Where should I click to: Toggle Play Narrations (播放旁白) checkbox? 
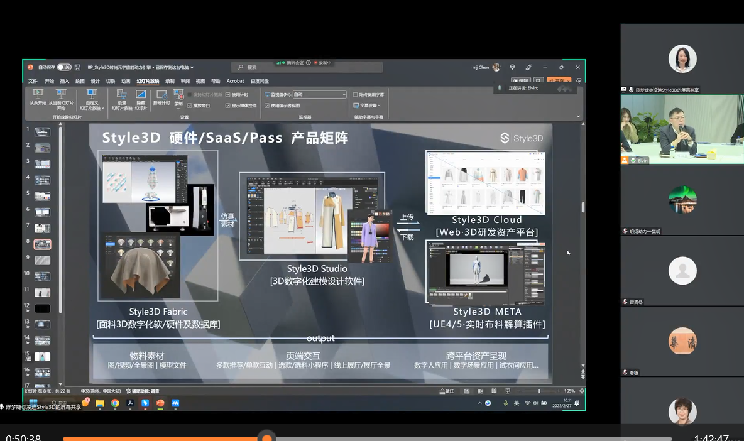(x=199, y=106)
